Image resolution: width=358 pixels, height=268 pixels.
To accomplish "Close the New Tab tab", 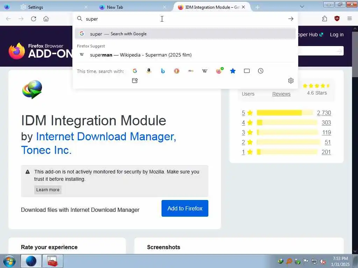I will click(165, 7).
